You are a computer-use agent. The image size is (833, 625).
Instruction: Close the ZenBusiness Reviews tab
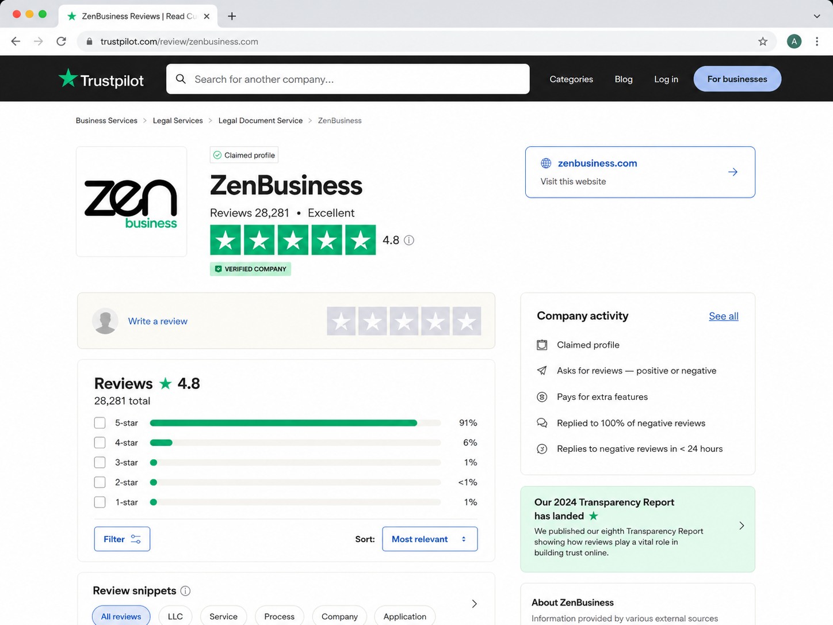(207, 16)
